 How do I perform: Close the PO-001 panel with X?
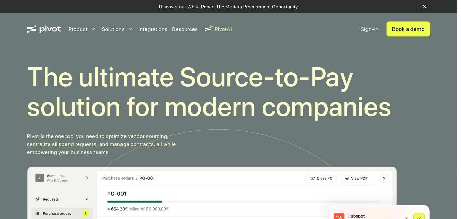click(x=384, y=178)
